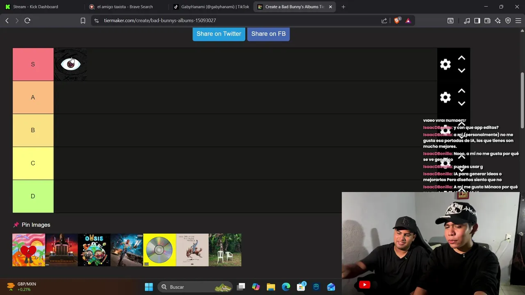Bookmark this page with the bookmark icon

click(x=83, y=20)
